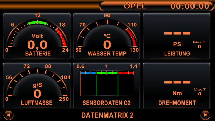
Task: Click the 0,0 Volt reading
Action: coord(37,45)
